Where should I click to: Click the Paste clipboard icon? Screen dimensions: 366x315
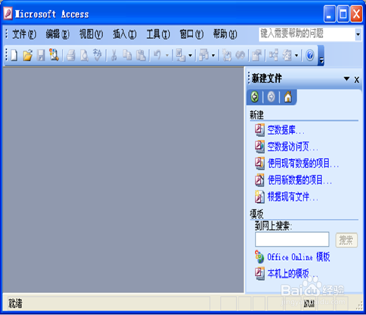click(x=141, y=56)
